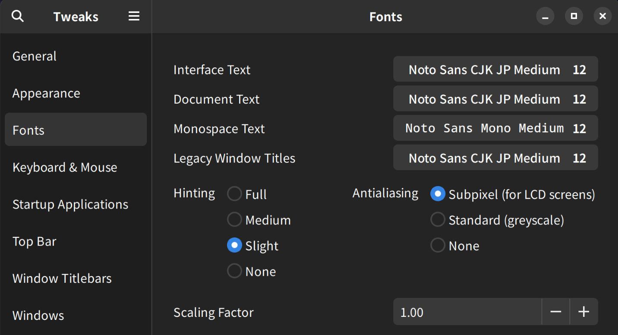Select Fonts in the sidebar

tap(76, 130)
